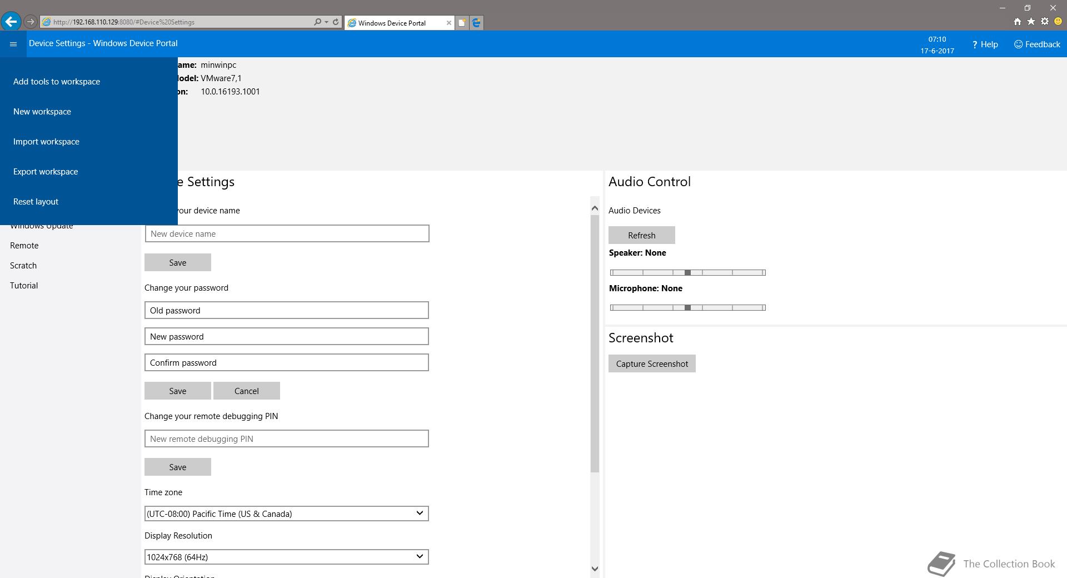Adjust the Speaker volume slider
1067x578 pixels.
(x=688, y=272)
